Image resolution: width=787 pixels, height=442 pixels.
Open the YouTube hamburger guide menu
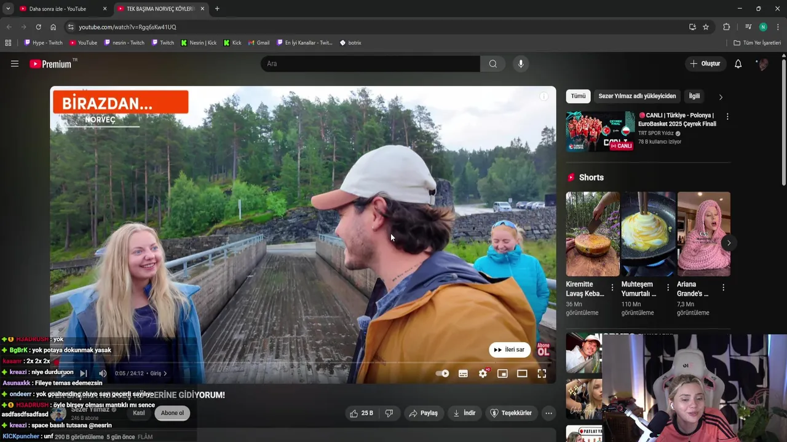(15, 64)
